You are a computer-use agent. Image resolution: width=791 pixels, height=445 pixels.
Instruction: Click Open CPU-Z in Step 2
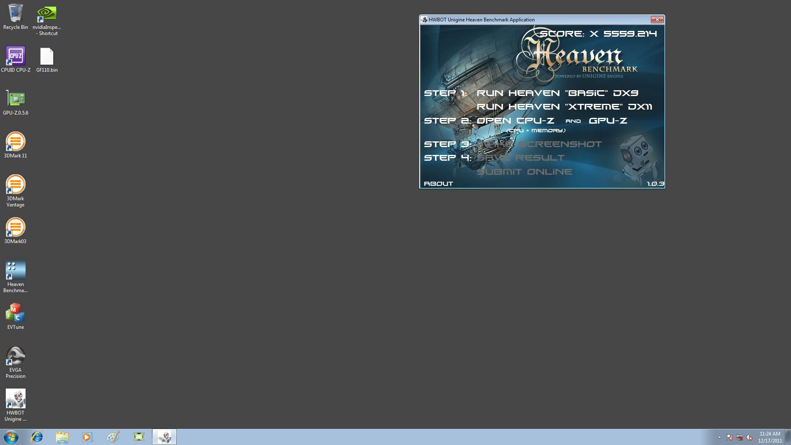pyautogui.click(x=515, y=121)
